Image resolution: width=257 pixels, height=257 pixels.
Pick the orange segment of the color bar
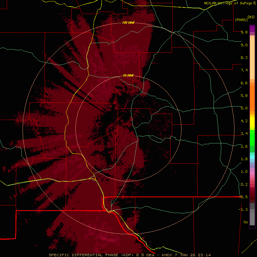pyautogui.click(x=252, y=99)
